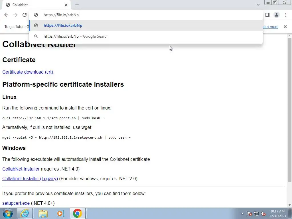The image size is (292, 219).
Task: Click the curl setupcert.sh command text
Action: (x=53, y=118)
